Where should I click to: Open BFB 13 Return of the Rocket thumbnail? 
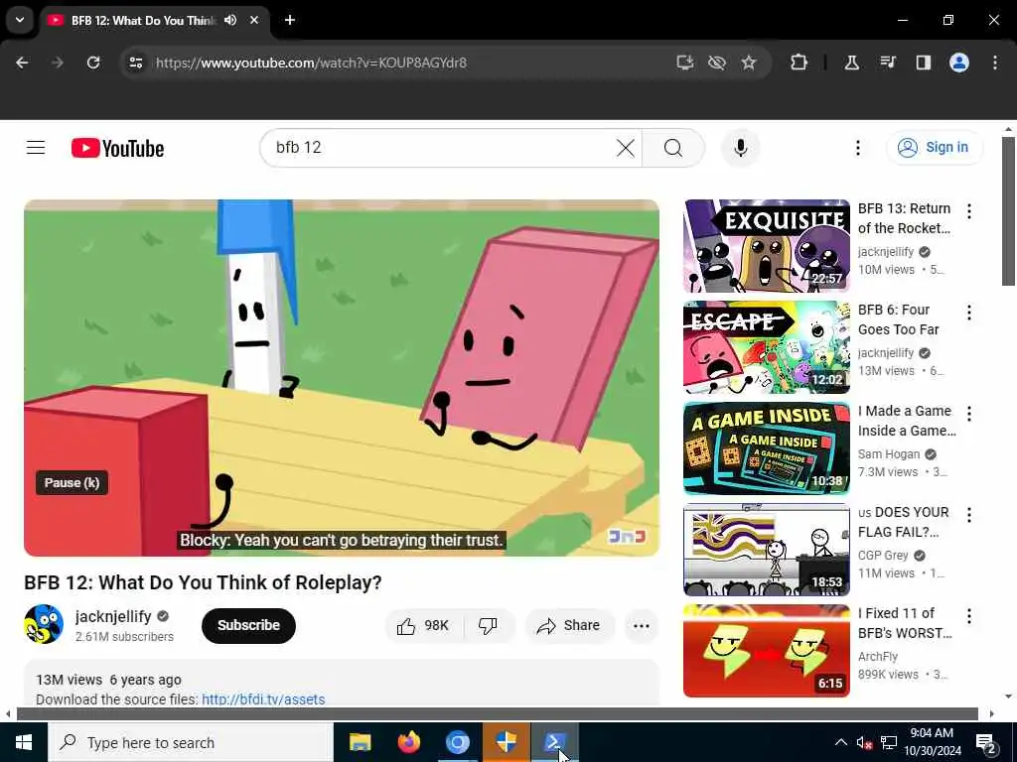(767, 246)
